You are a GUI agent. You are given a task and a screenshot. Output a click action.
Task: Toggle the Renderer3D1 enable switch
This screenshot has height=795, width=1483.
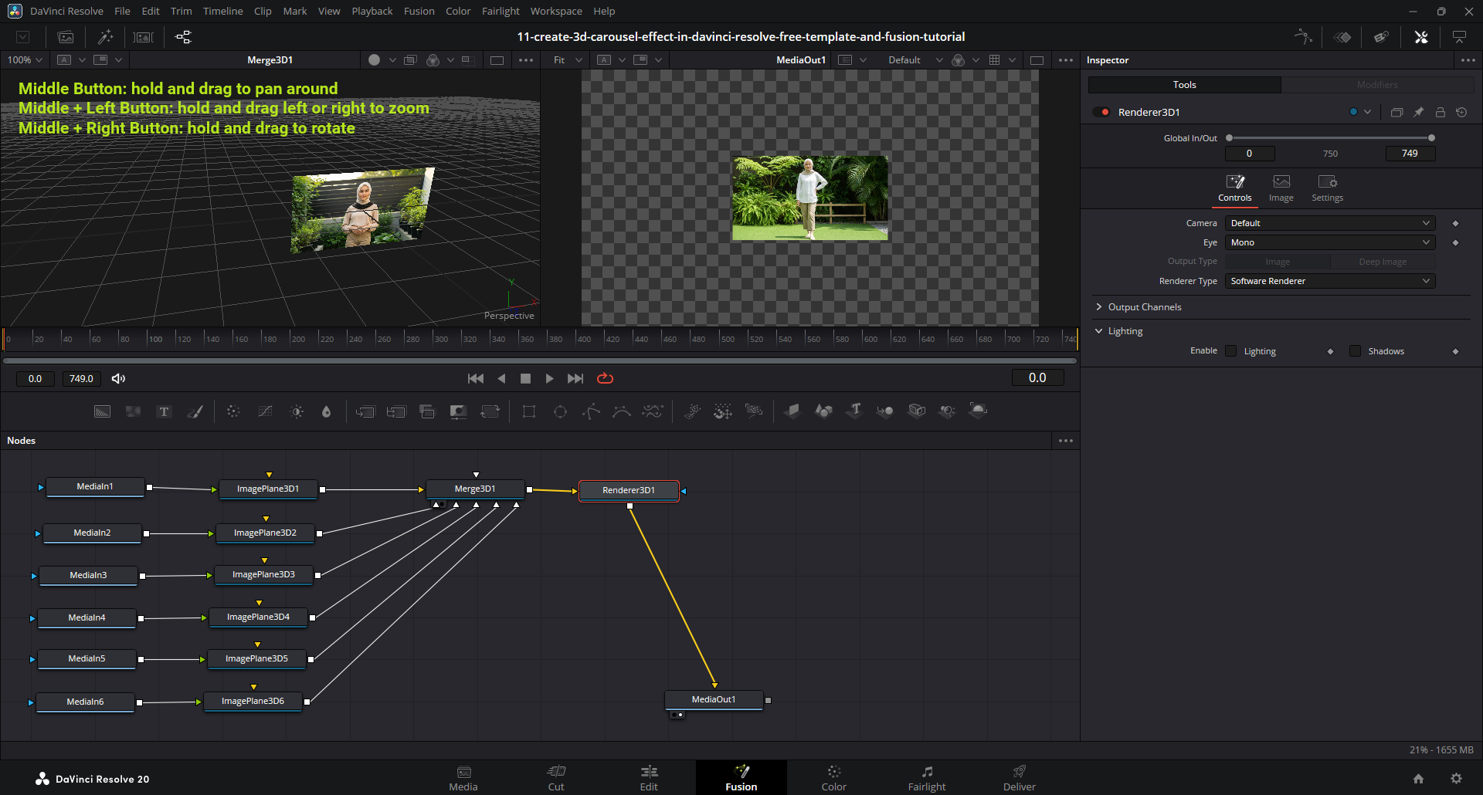point(1101,112)
